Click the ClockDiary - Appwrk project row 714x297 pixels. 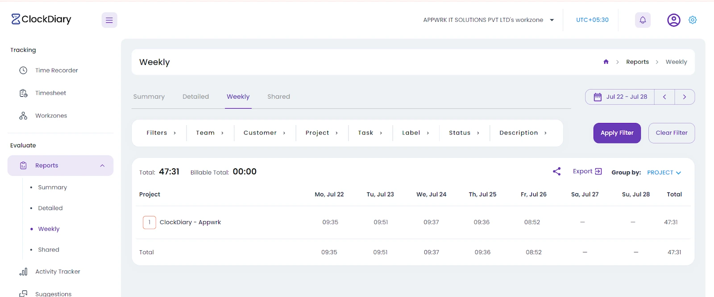413,222
